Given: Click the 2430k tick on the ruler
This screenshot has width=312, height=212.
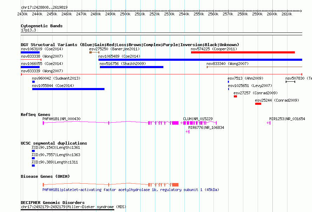Looking at the screenshot, I should pyautogui.click(x=22, y=14).
